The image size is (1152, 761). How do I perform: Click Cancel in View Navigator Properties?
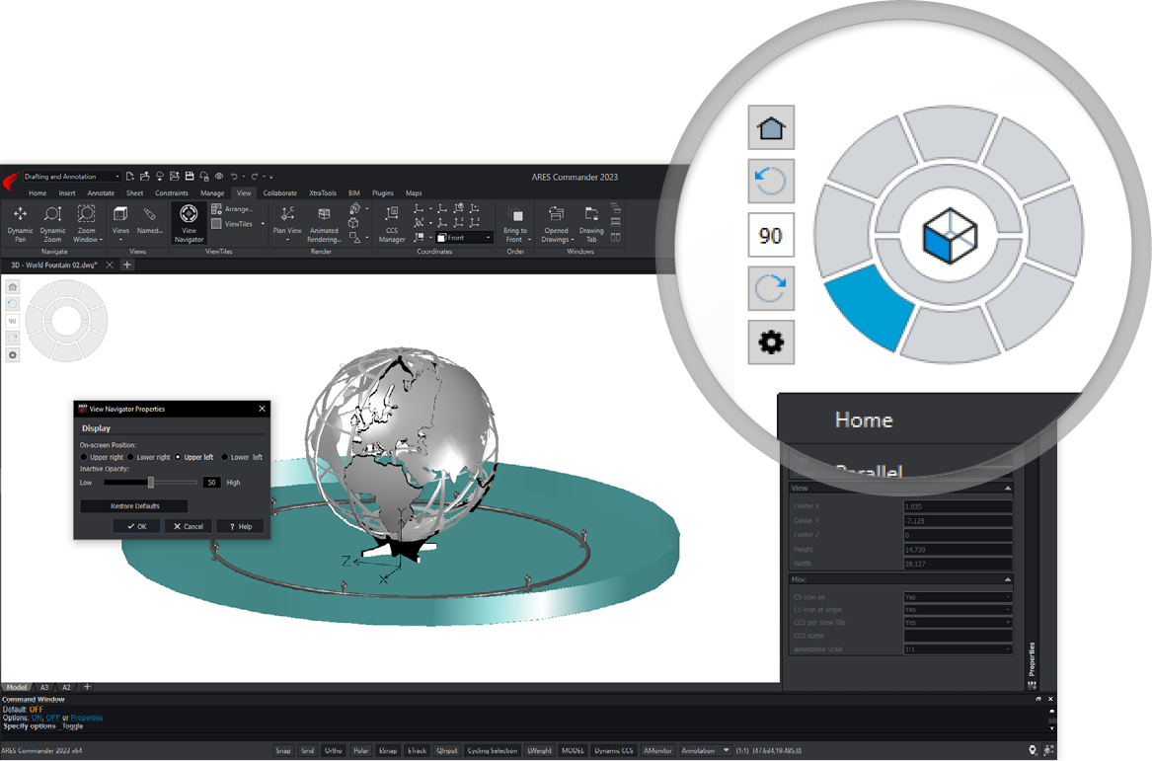(189, 526)
